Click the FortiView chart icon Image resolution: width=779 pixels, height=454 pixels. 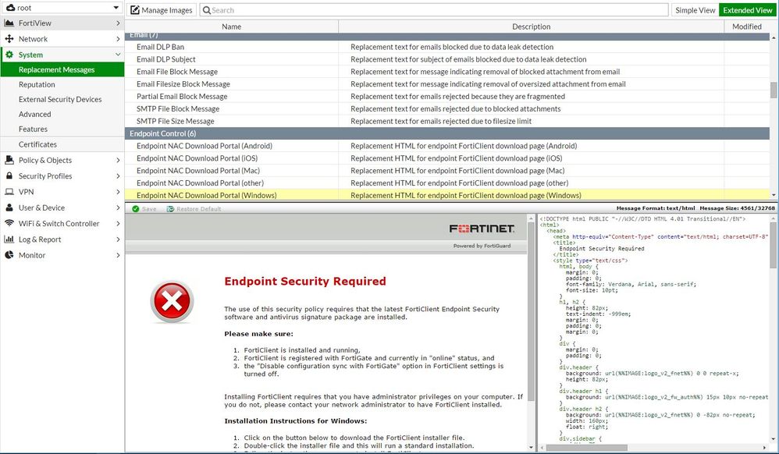(x=9, y=23)
